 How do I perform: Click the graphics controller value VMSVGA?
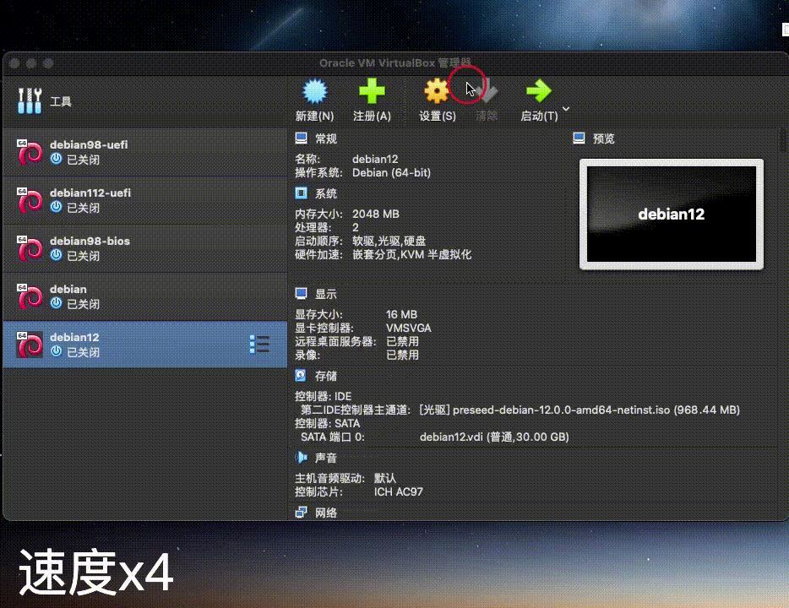click(x=408, y=328)
